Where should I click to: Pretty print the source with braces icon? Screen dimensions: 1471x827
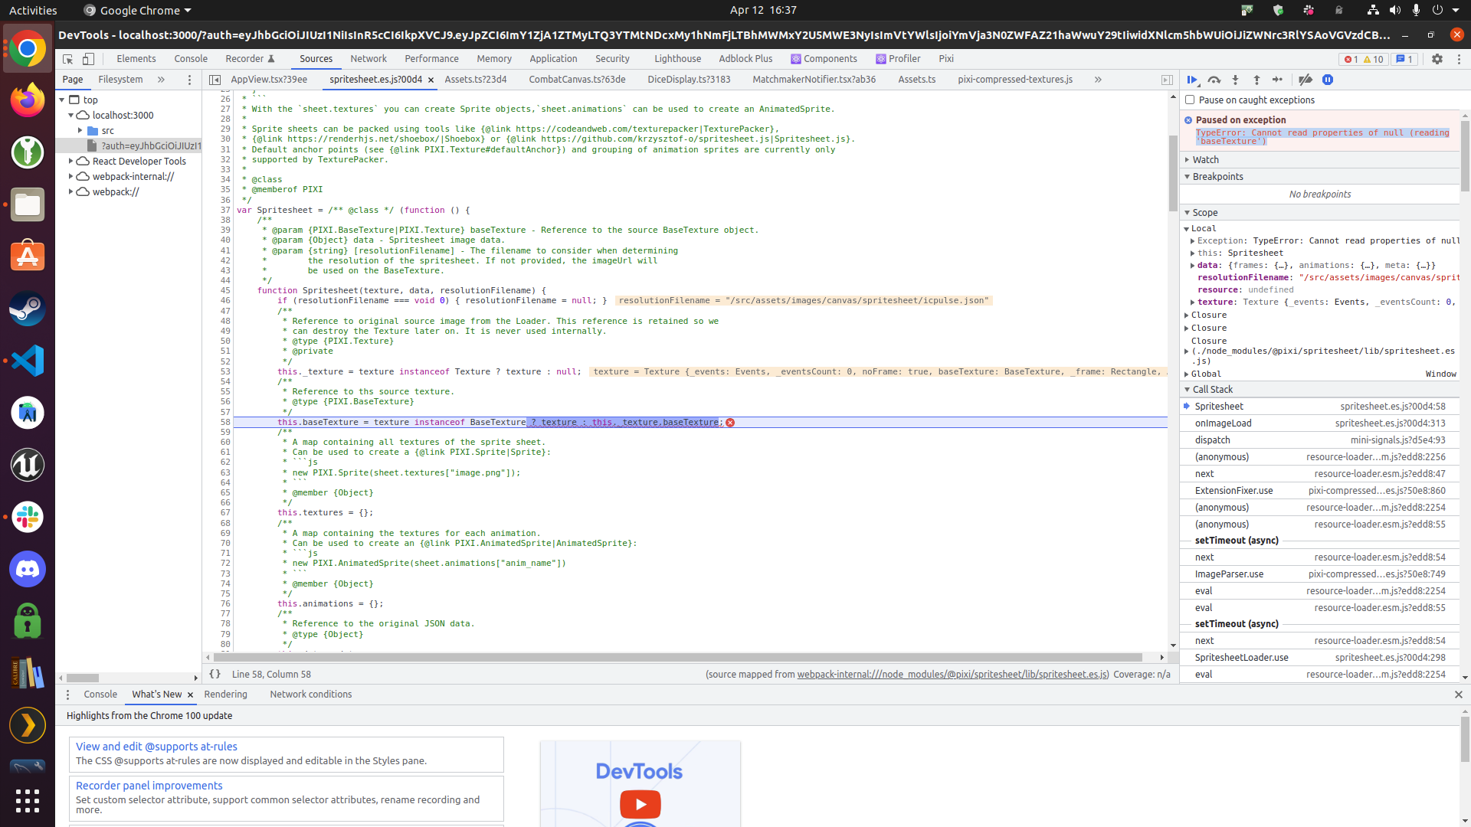(x=215, y=674)
